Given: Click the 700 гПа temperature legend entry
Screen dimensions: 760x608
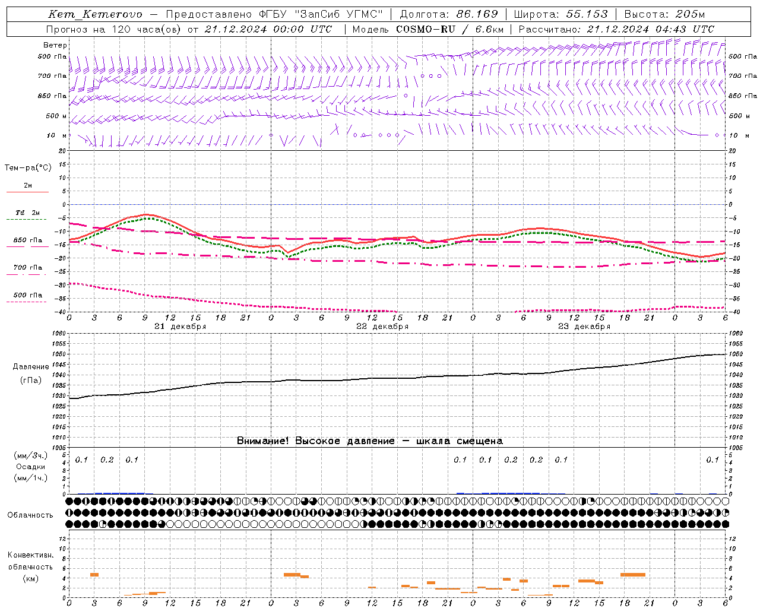Looking at the screenshot, I should (x=28, y=268).
